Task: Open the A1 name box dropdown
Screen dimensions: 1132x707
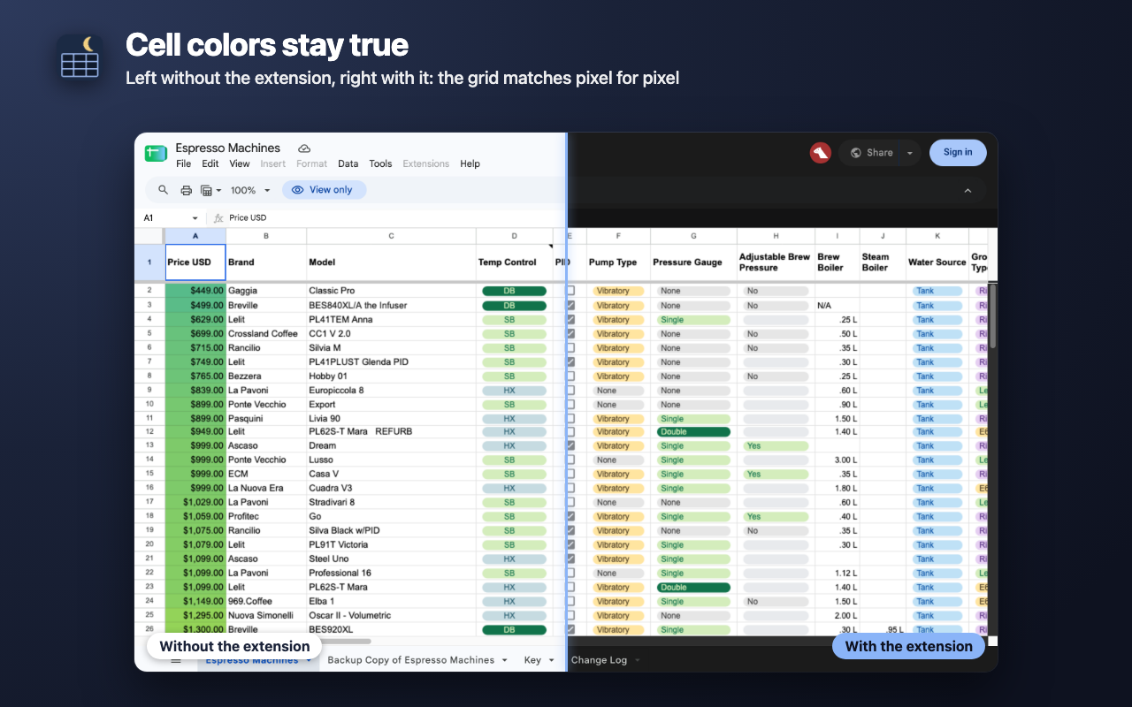Action: point(195,218)
